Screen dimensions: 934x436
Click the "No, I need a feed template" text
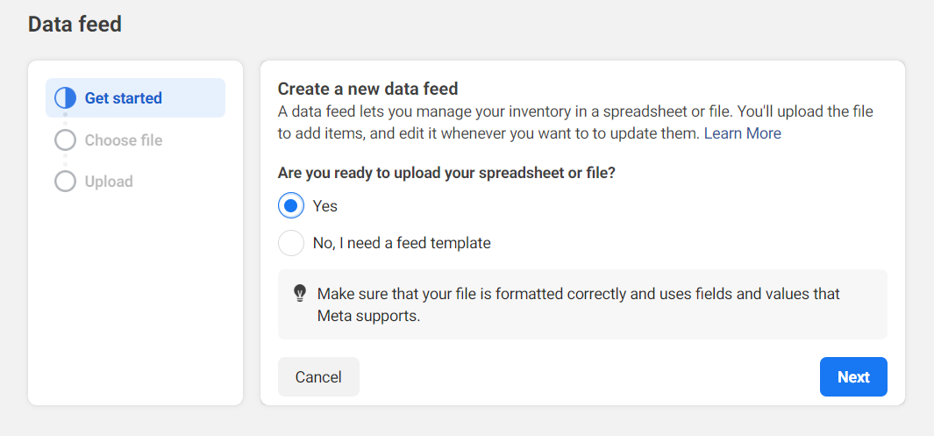pyautogui.click(x=402, y=243)
